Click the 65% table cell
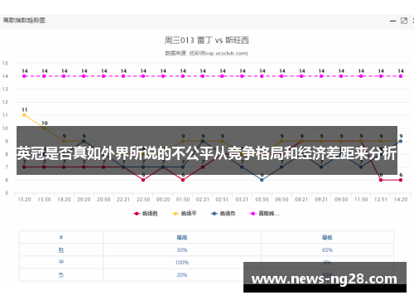This screenshot has width=414, height=300. point(327,250)
